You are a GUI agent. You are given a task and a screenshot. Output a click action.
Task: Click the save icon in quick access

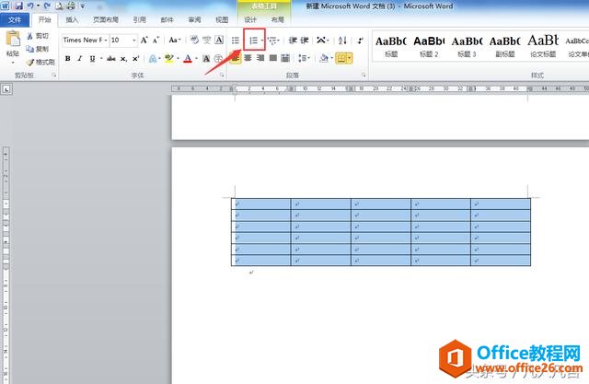point(18,6)
